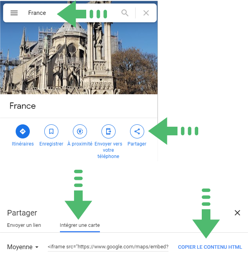Image resolution: width=248 pixels, height=255 pixels.
Task: Click the Partager dialog heading
Action: coord(22,213)
